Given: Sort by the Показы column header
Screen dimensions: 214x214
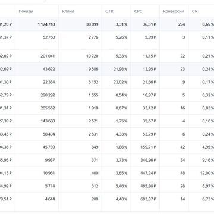Looking at the screenshot, I should click(26, 11).
